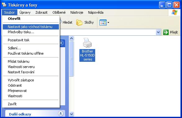Choose Předvolby tisku... menu entry
182x118 pixels.
pos(31,32)
